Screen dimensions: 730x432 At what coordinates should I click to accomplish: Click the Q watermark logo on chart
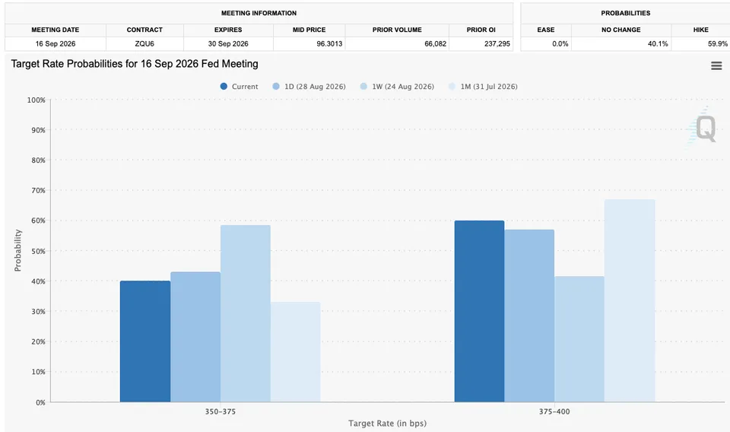(702, 127)
